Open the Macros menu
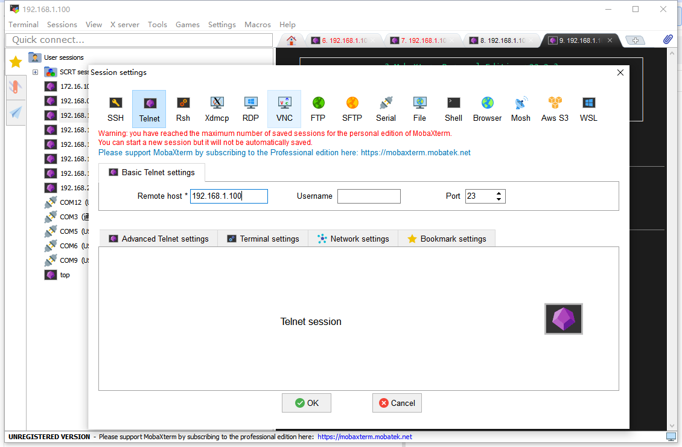This screenshot has height=447, width=682. point(258,24)
